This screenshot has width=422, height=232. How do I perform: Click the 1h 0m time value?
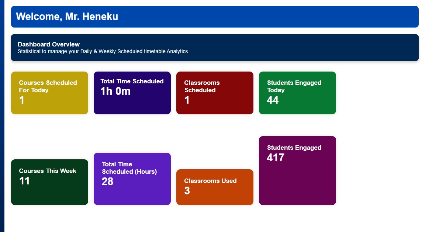tap(115, 91)
